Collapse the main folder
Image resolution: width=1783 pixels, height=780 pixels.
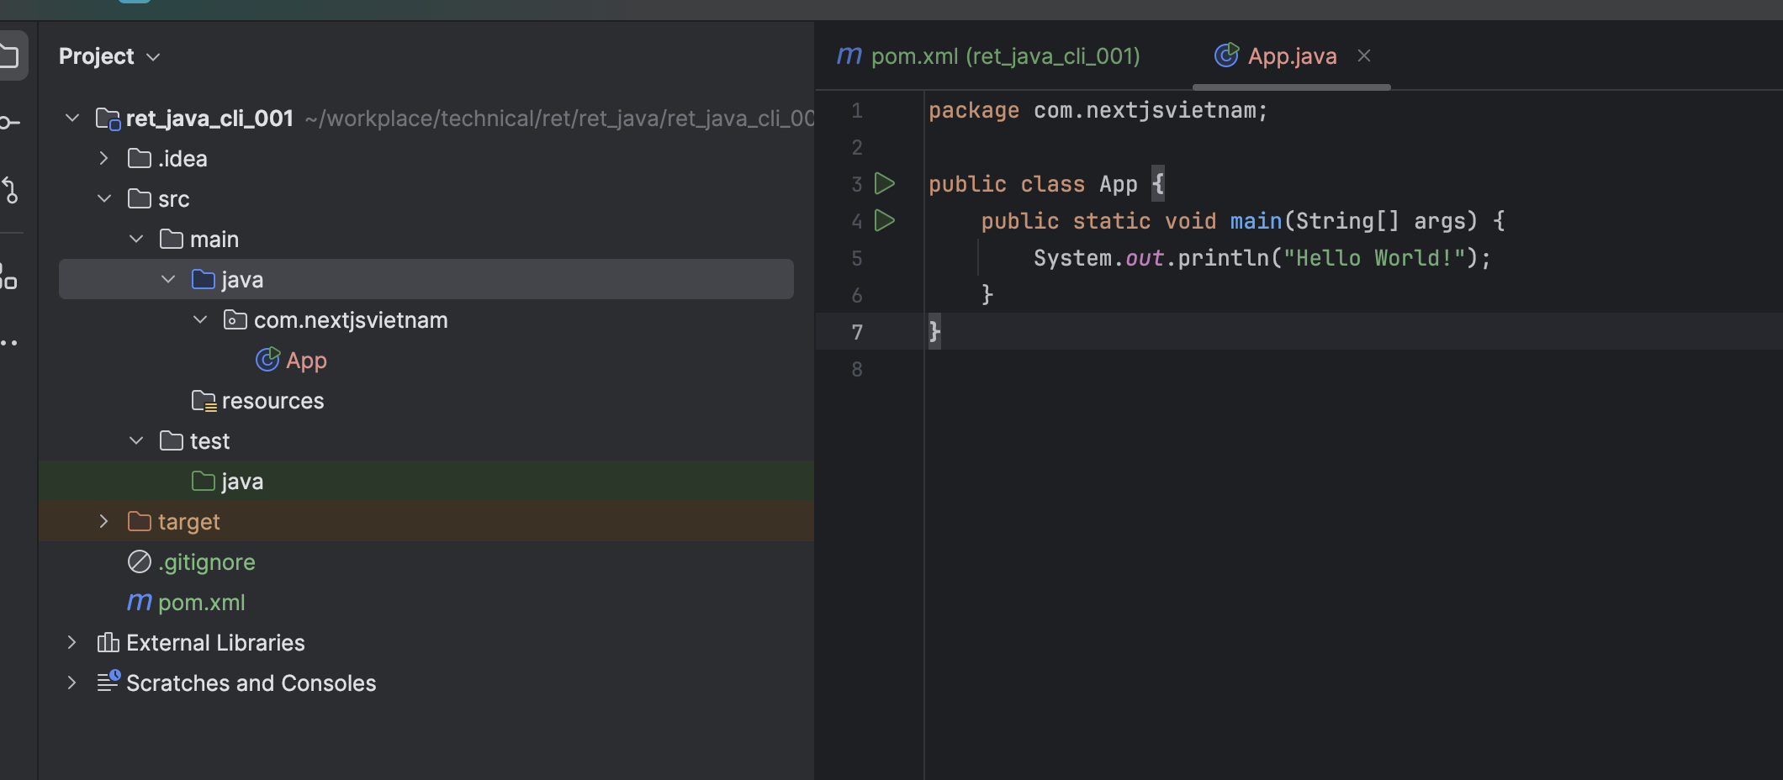pyautogui.click(x=136, y=239)
